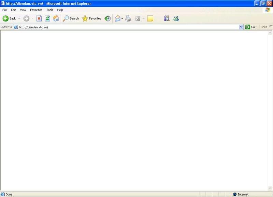Image resolution: width=273 pixels, height=197 pixels.
Task: Click the Internet zone globe icon
Action: point(235,194)
